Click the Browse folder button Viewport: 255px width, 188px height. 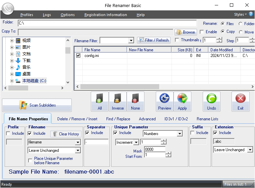pos(186,32)
